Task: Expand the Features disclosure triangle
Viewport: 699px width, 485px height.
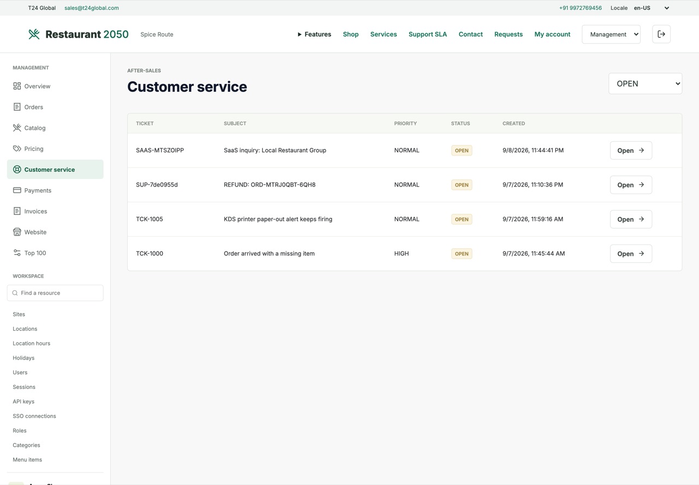Action: point(299,34)
